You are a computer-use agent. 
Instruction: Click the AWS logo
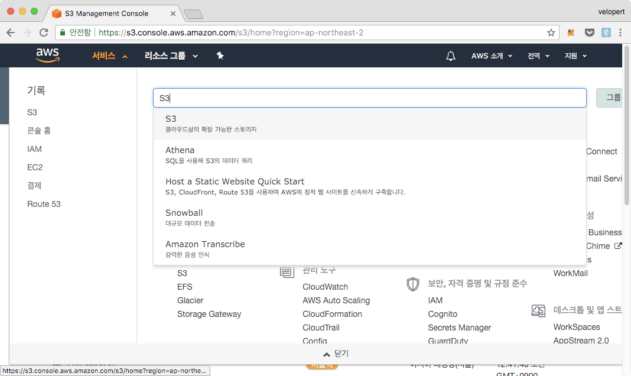click(47, 55)
